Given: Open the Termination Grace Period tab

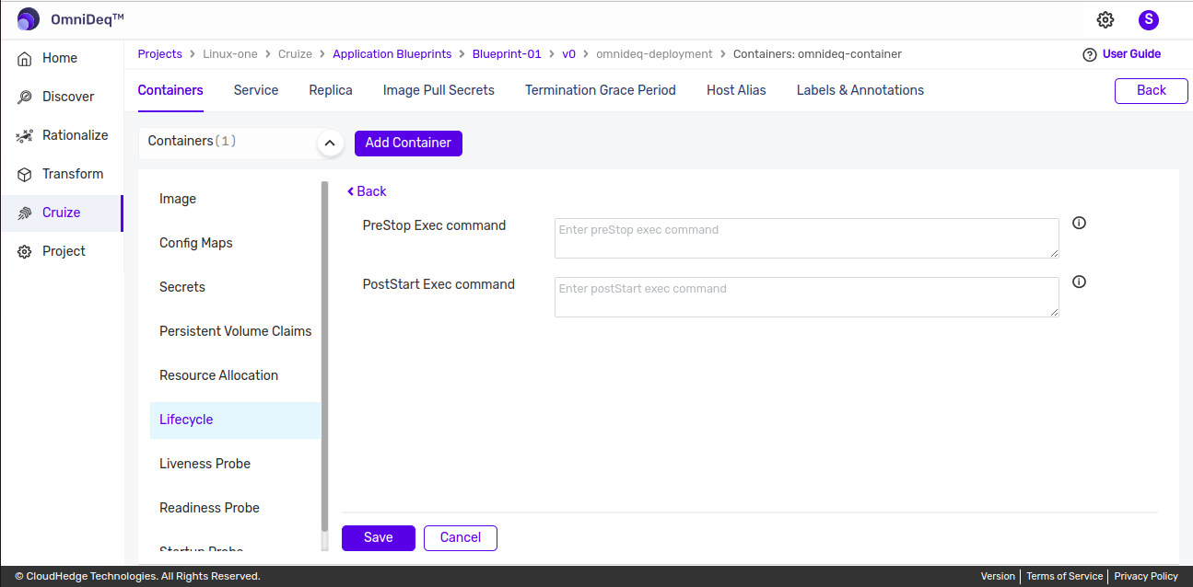Looking at the screenshot, I should tap(601, 90).
